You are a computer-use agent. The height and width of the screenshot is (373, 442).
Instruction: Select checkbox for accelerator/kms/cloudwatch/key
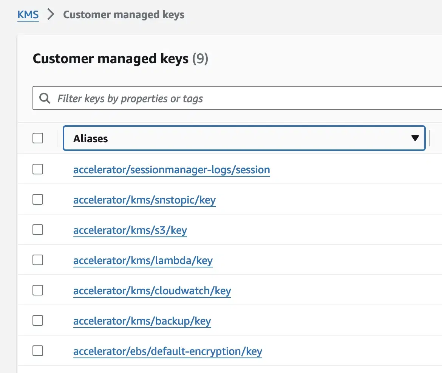click(38, 290)
